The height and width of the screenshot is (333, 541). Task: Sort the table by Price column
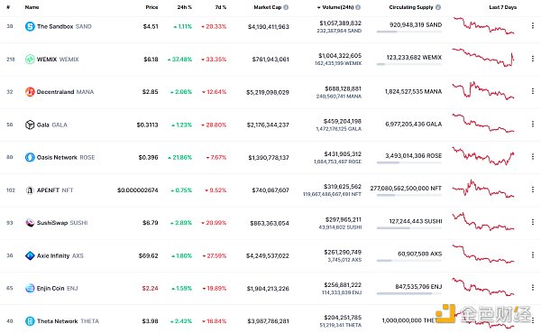[151, 7]
